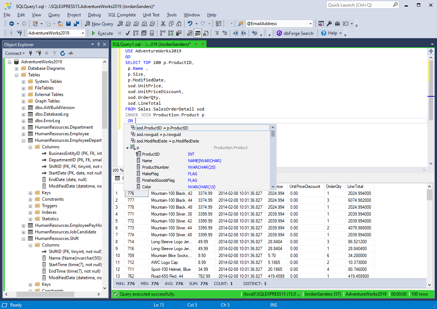
Task: Click the Help button
Action: [330, 33]
